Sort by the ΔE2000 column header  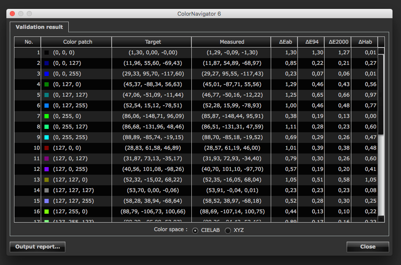(338, 42)
